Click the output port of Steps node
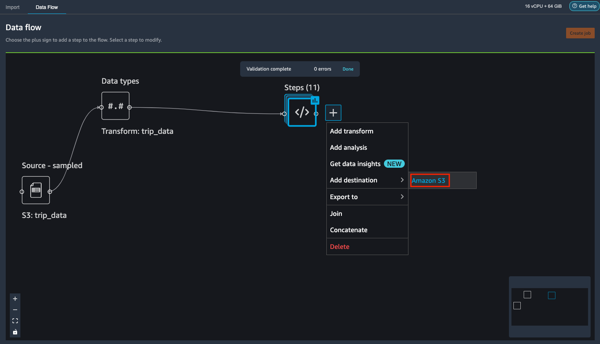The height and width of the screenshot is (344, 600). click(316, 114)
